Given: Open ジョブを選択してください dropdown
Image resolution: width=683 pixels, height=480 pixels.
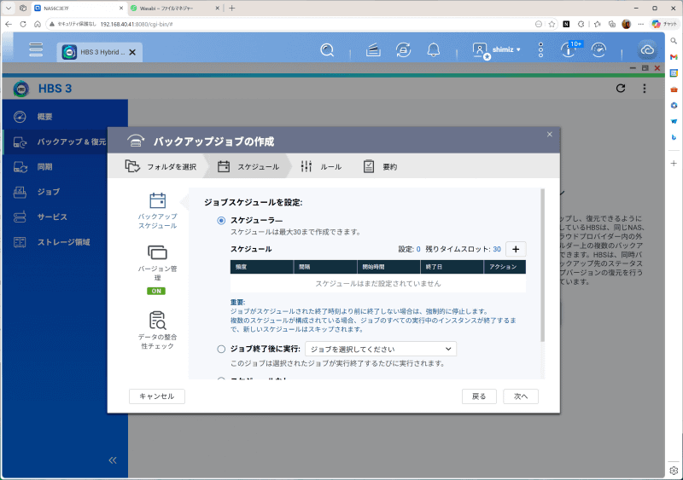Looking at the screenshot, I should [x=381, y=349].
